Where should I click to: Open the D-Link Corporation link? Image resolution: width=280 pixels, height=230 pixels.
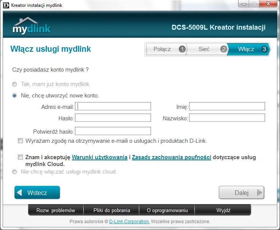(129, 222)
